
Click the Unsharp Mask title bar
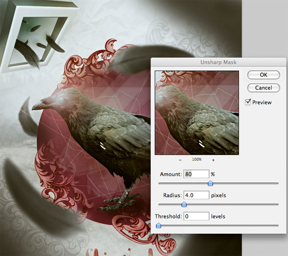coord(218,62)
